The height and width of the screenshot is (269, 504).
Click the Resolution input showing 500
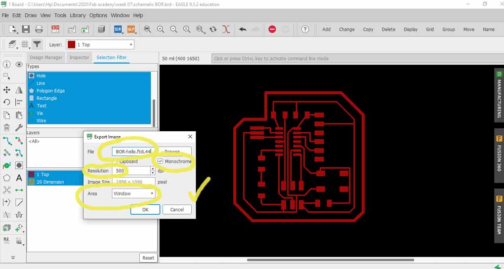[x=131, y=171]
